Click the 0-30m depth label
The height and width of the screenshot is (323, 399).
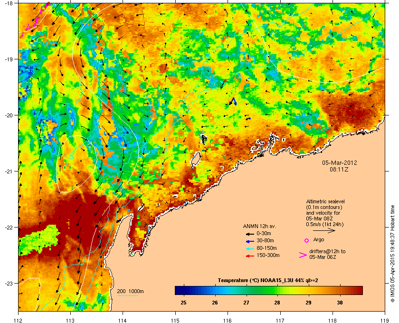(264, 233)
